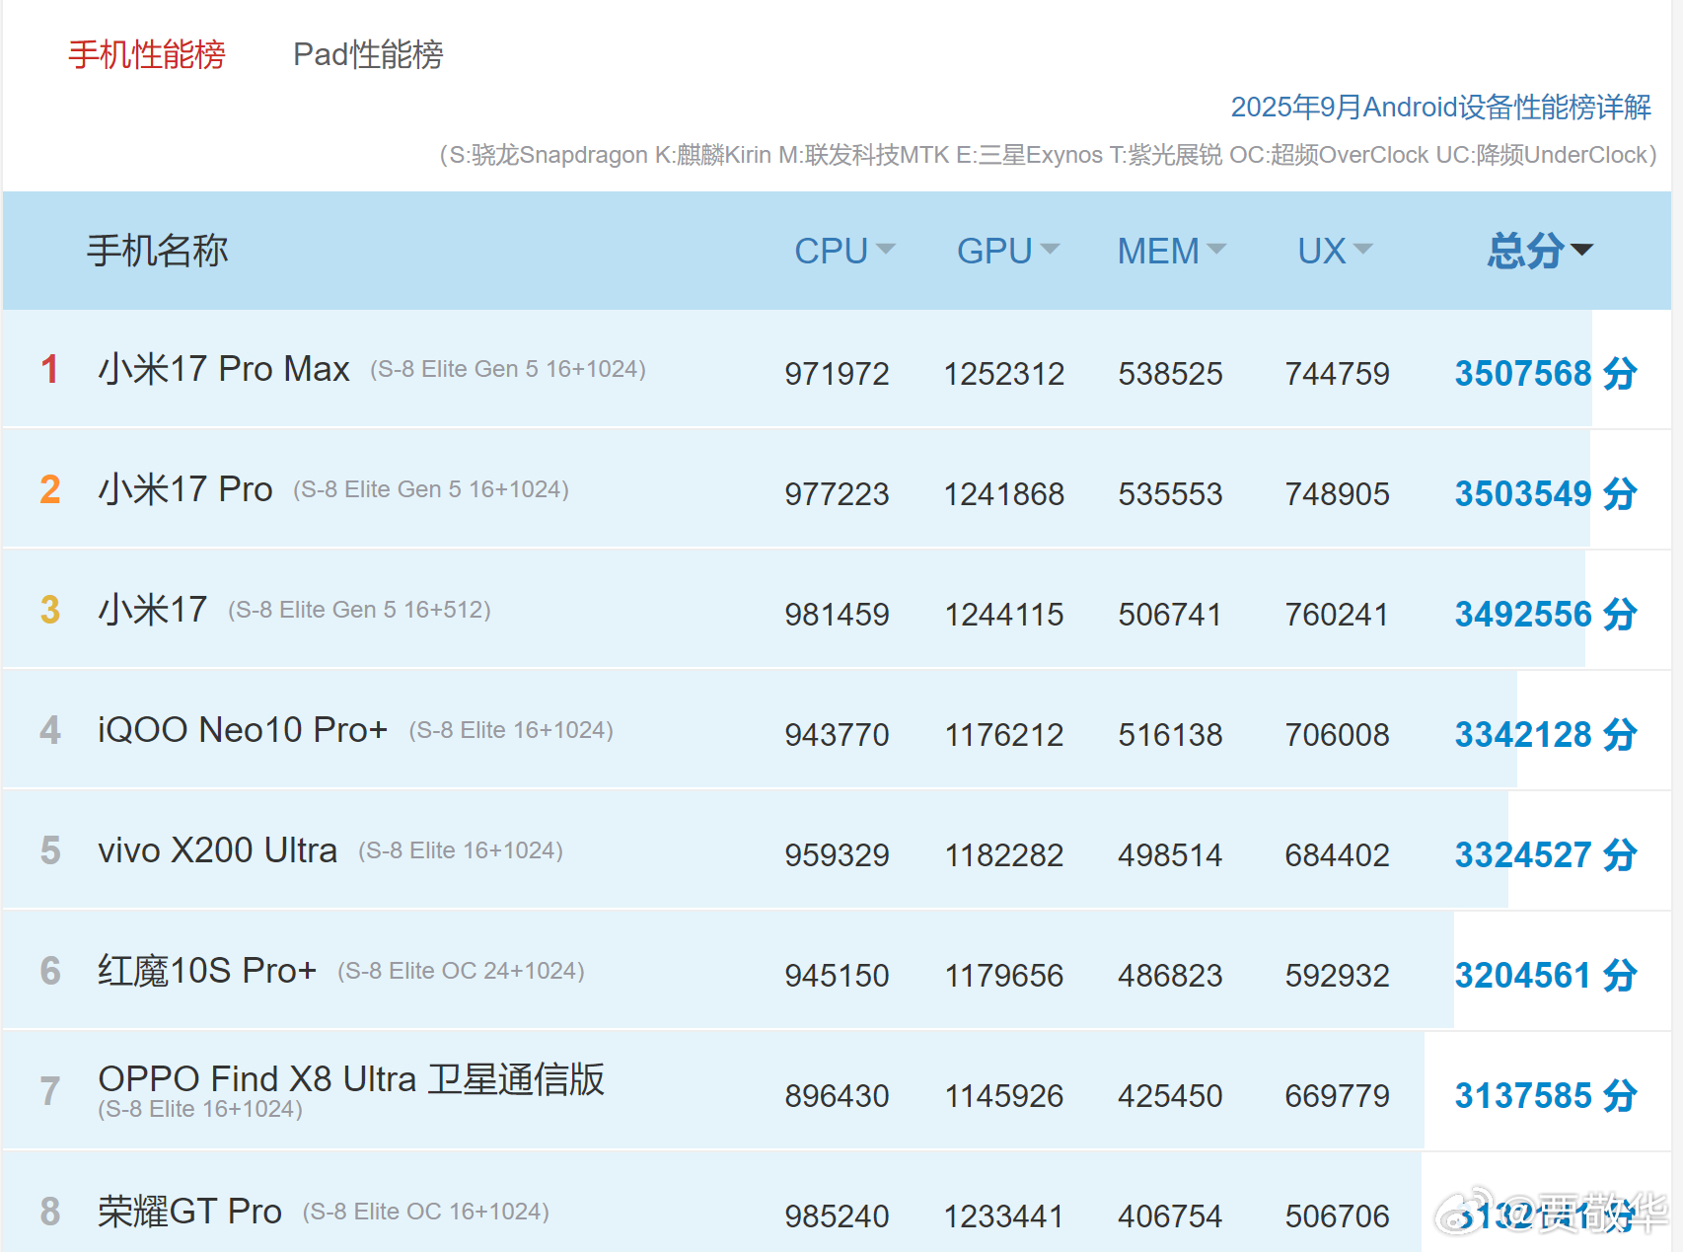Sort the table by GPU score
The height and width of the screenshot is (1252, 1683).
(x=1007, y=251)
